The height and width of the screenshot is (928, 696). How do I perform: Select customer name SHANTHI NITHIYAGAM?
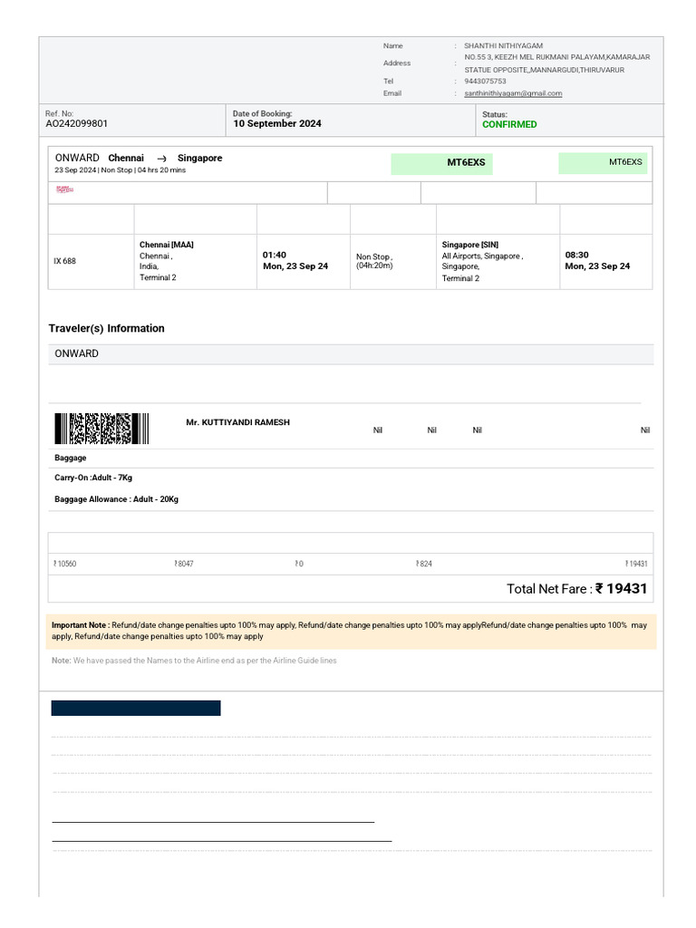[503, 45]
